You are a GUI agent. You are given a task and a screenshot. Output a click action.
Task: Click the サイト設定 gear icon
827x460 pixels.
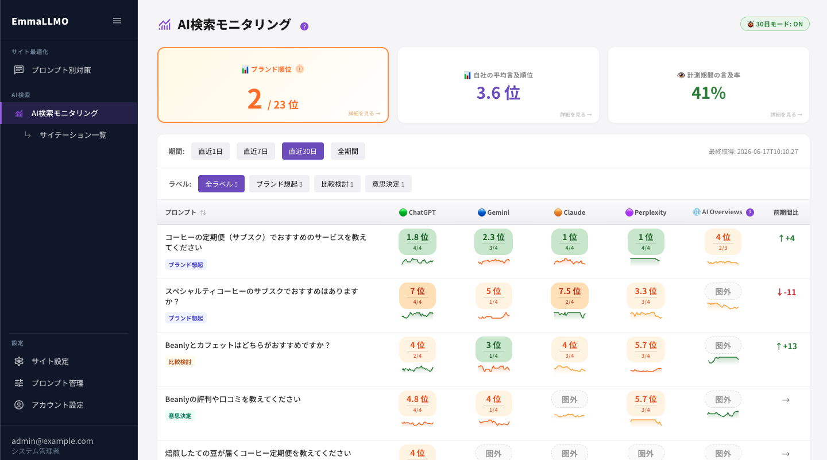click(19, 361)
